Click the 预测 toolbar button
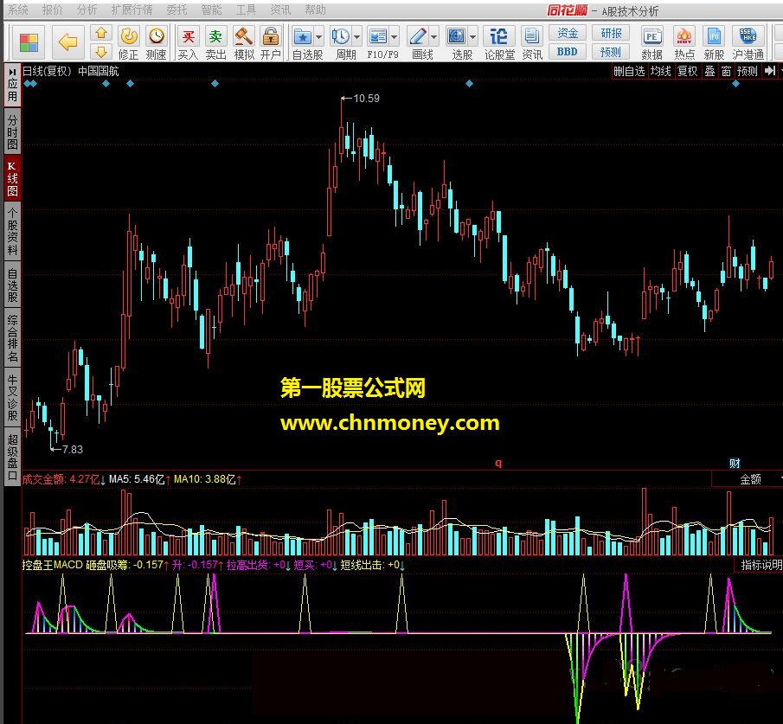Screen dimensions: 783x724 [611, 51]
